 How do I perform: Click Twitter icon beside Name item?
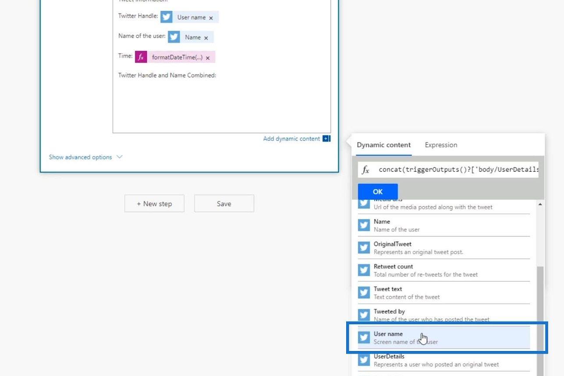tap(364, 225)
